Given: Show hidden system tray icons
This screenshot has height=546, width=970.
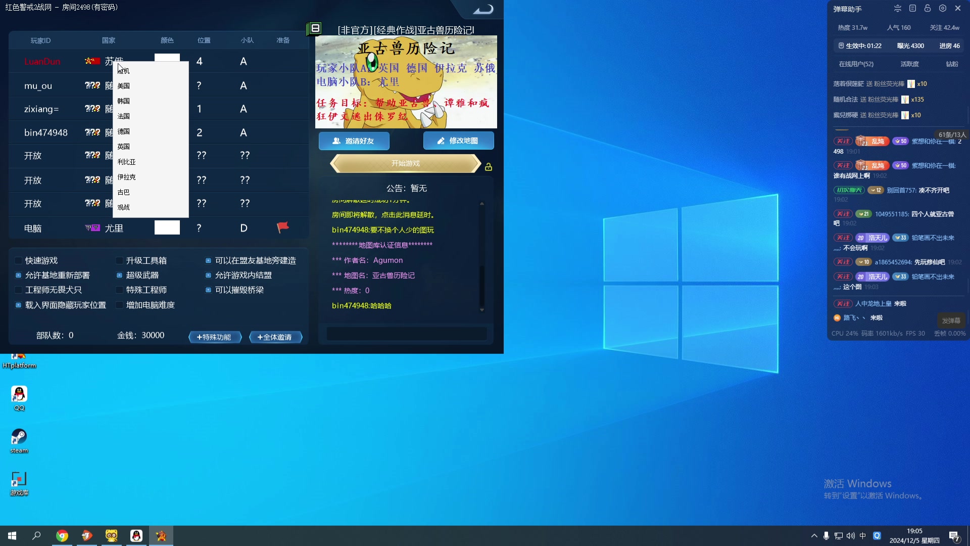Looking at the screenshot, I should click(x=814, y=536).
